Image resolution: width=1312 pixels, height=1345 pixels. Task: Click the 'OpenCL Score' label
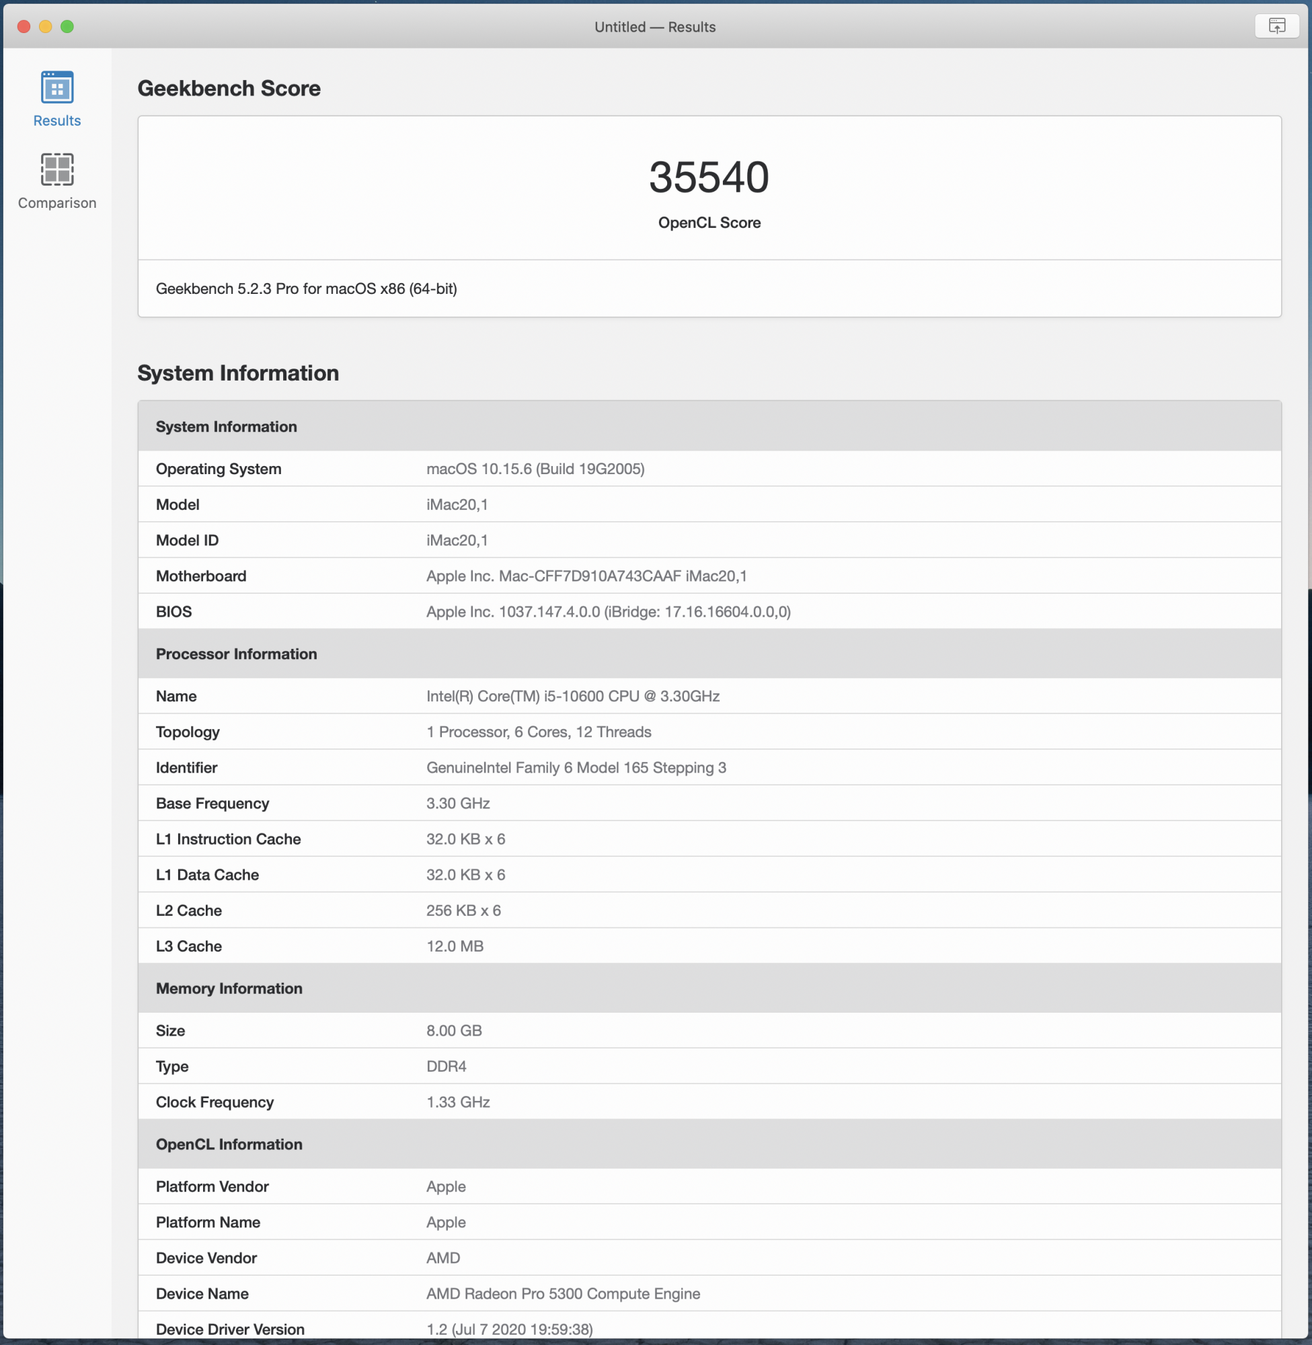pyautogui.click(x=708, y=223)
